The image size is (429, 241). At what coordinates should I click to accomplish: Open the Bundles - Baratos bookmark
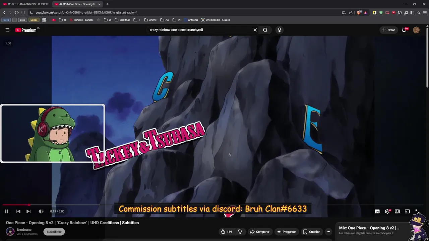click(x=81, y=20)
